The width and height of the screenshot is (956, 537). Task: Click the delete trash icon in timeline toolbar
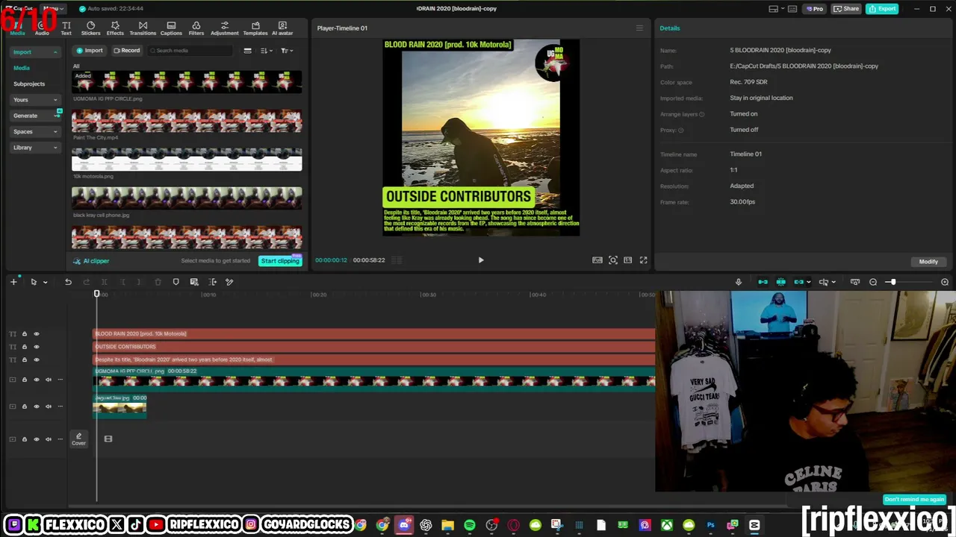click(x=158, y=282)
